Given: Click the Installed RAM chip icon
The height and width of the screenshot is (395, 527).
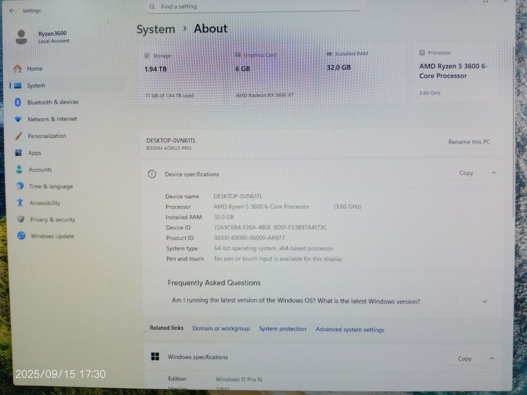Looking at the screenshot, I should click(329, 54).
